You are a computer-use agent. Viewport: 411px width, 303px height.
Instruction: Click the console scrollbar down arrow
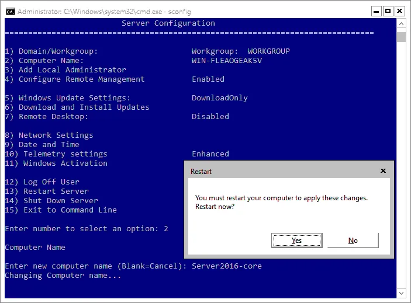pyautogui.click(x=401, y=293)
